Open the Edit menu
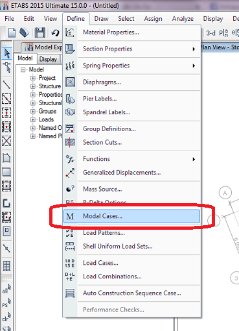Viewport: 239px width, 331px height. [29, 19]
